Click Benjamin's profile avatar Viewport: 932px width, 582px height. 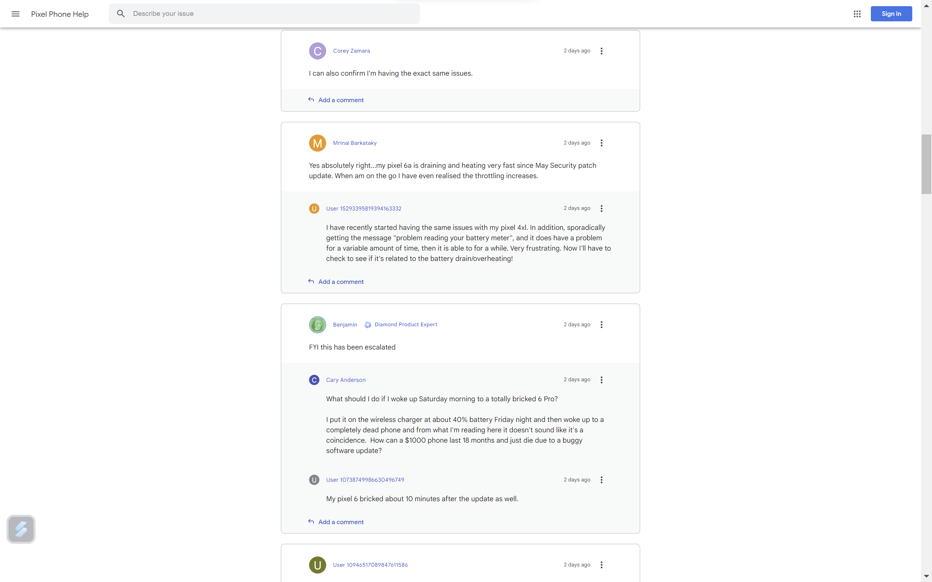click(x=317, y=325)
